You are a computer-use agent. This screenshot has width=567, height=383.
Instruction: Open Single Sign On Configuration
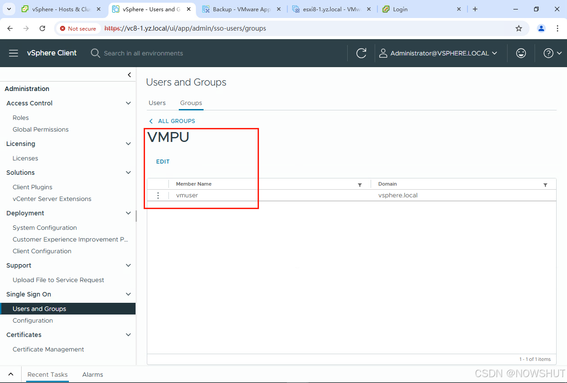click(33, 320)
